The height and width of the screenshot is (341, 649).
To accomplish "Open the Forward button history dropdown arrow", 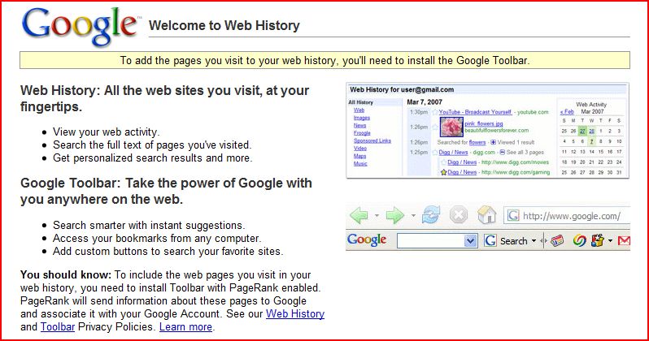I will [413, 215].
